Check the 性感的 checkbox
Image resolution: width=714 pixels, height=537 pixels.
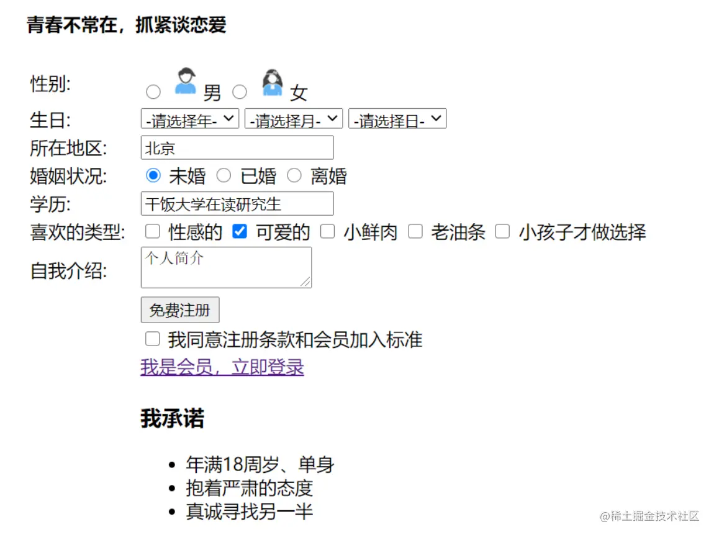tap(153, 232)
